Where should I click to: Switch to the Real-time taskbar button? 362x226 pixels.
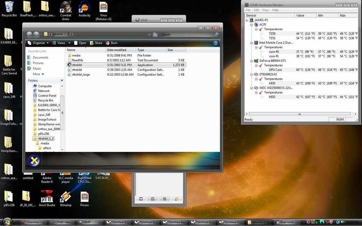pos(286,222)
